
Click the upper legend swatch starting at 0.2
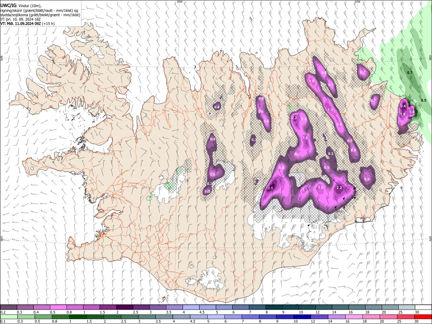tap(9, 307)
